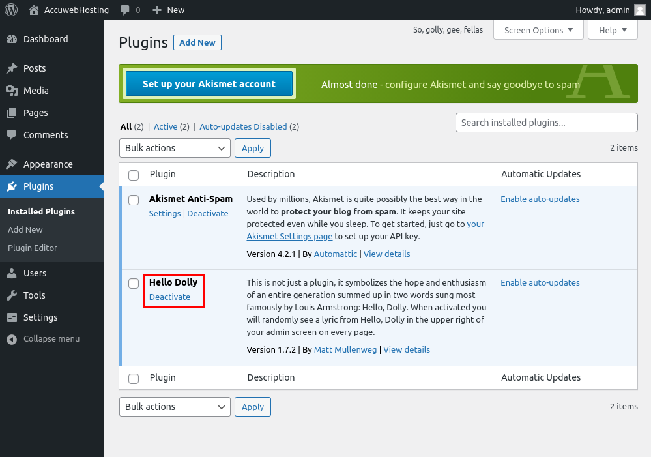Tick the Hello Dolly checkbox
This screenshot has width=651, height=457.
pos(134,284)
